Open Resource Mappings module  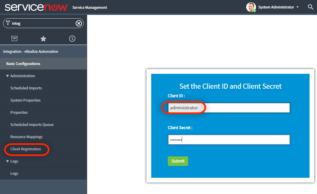pos(26,137)
